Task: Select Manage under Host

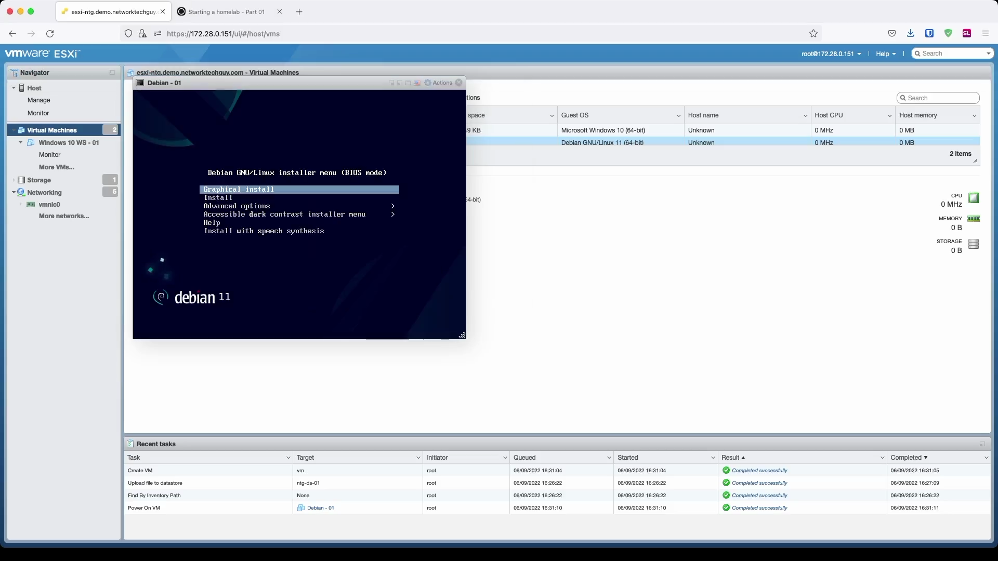Action: coord(39,100)
